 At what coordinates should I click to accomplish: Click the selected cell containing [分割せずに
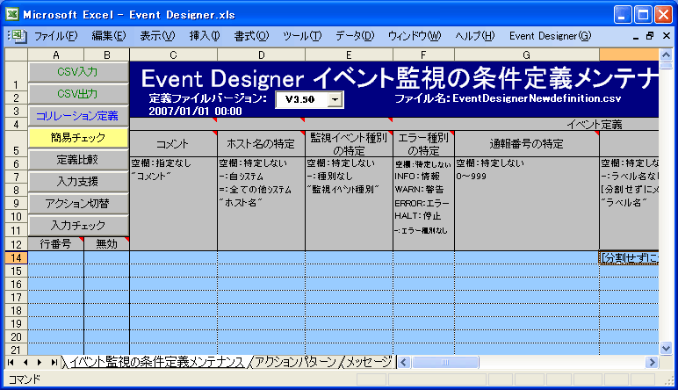(629, 258)
